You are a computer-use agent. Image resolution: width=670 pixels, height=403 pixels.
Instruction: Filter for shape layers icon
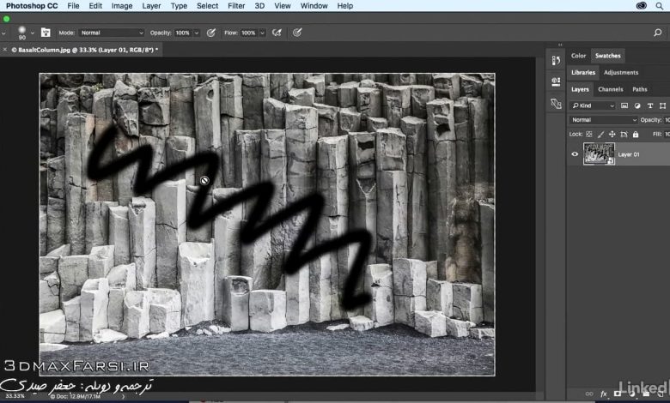[662, 105]
